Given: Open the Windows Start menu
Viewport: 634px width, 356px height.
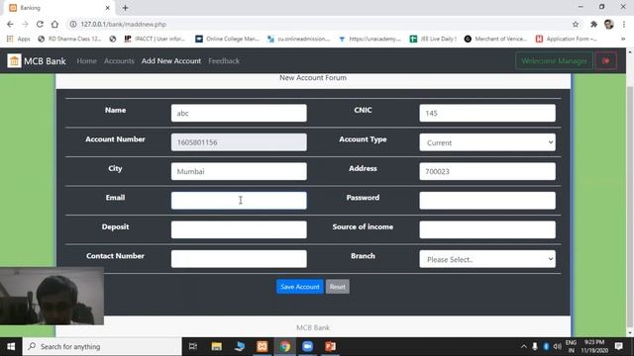Looking at the screenshot, I should pyautogui.click(x=11, y=346).
